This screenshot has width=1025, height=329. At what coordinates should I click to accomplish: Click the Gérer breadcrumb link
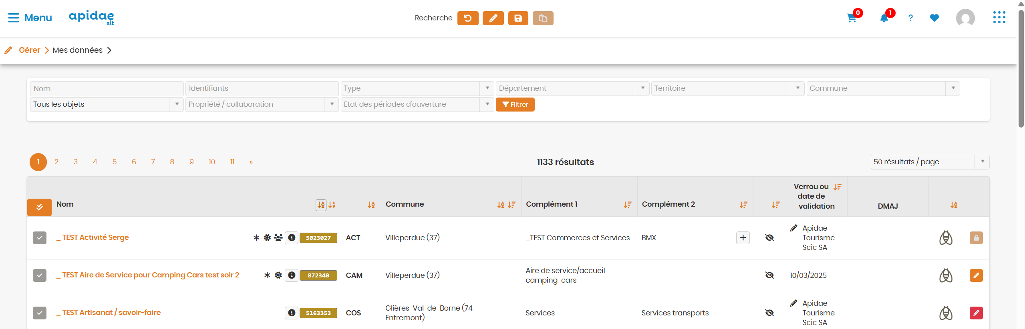click(x=30, y=50)
